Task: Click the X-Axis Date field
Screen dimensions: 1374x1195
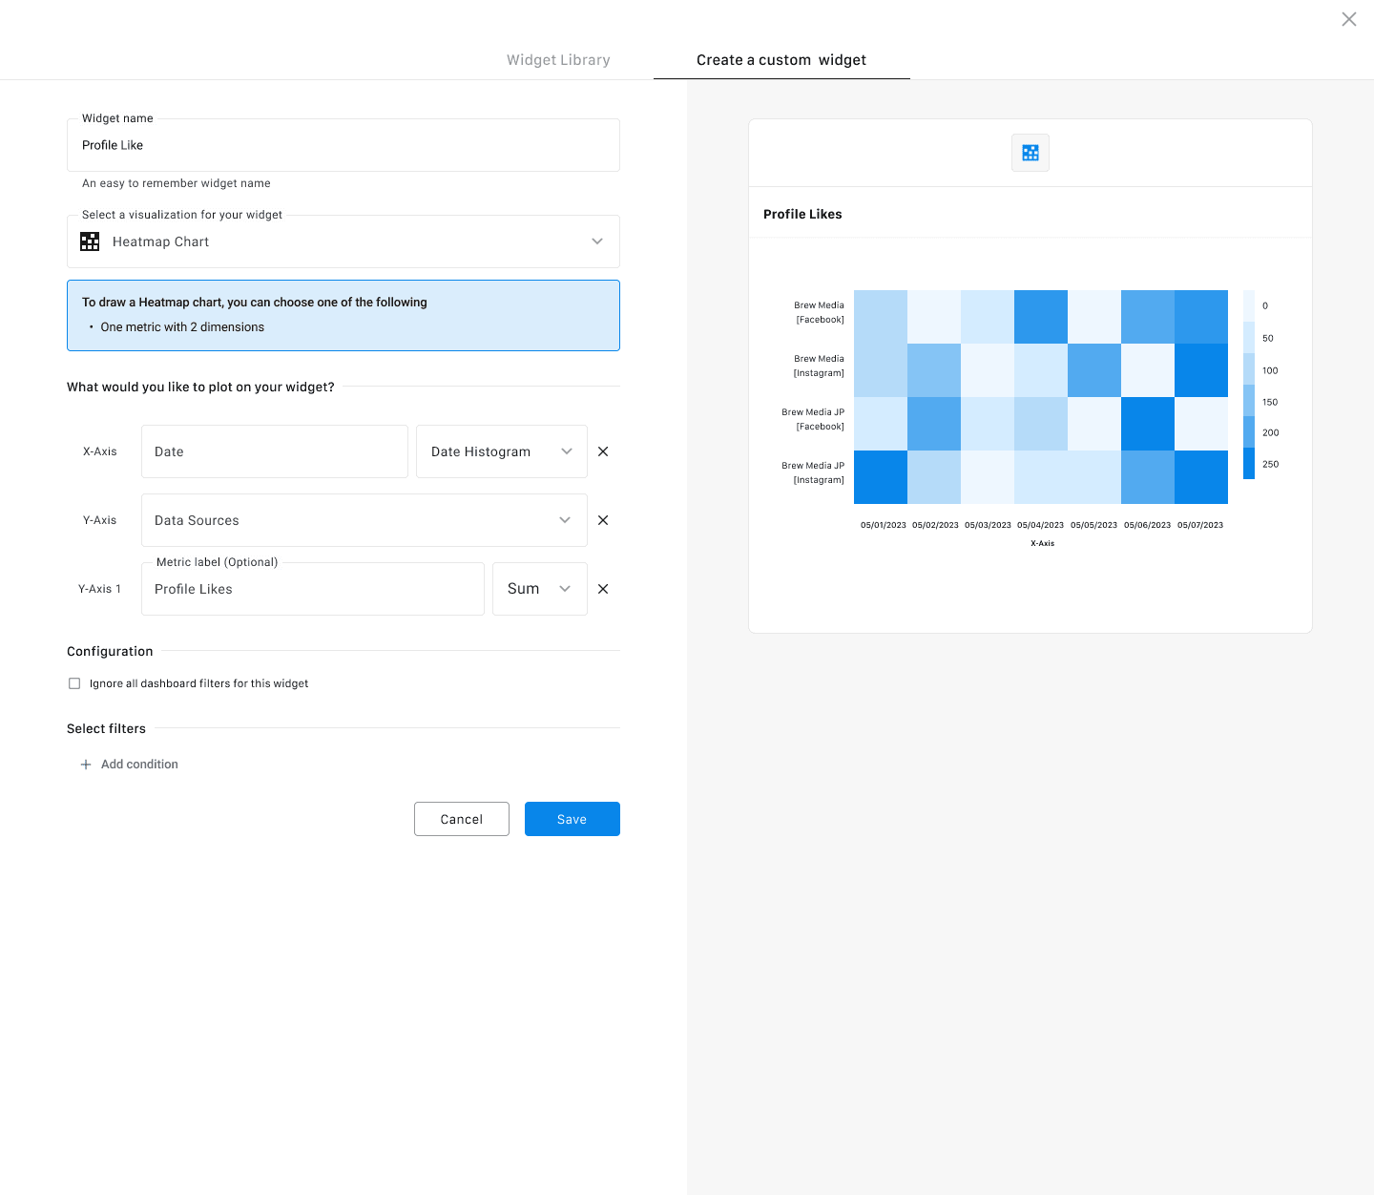Action: click(x=275, y=451)
